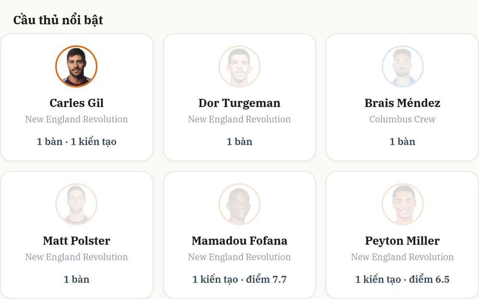The height and width of the screenshot is (299, 479).
Task: Click the '1 bàn · 1 kiến tạo' stat
Action: [76, 142]
